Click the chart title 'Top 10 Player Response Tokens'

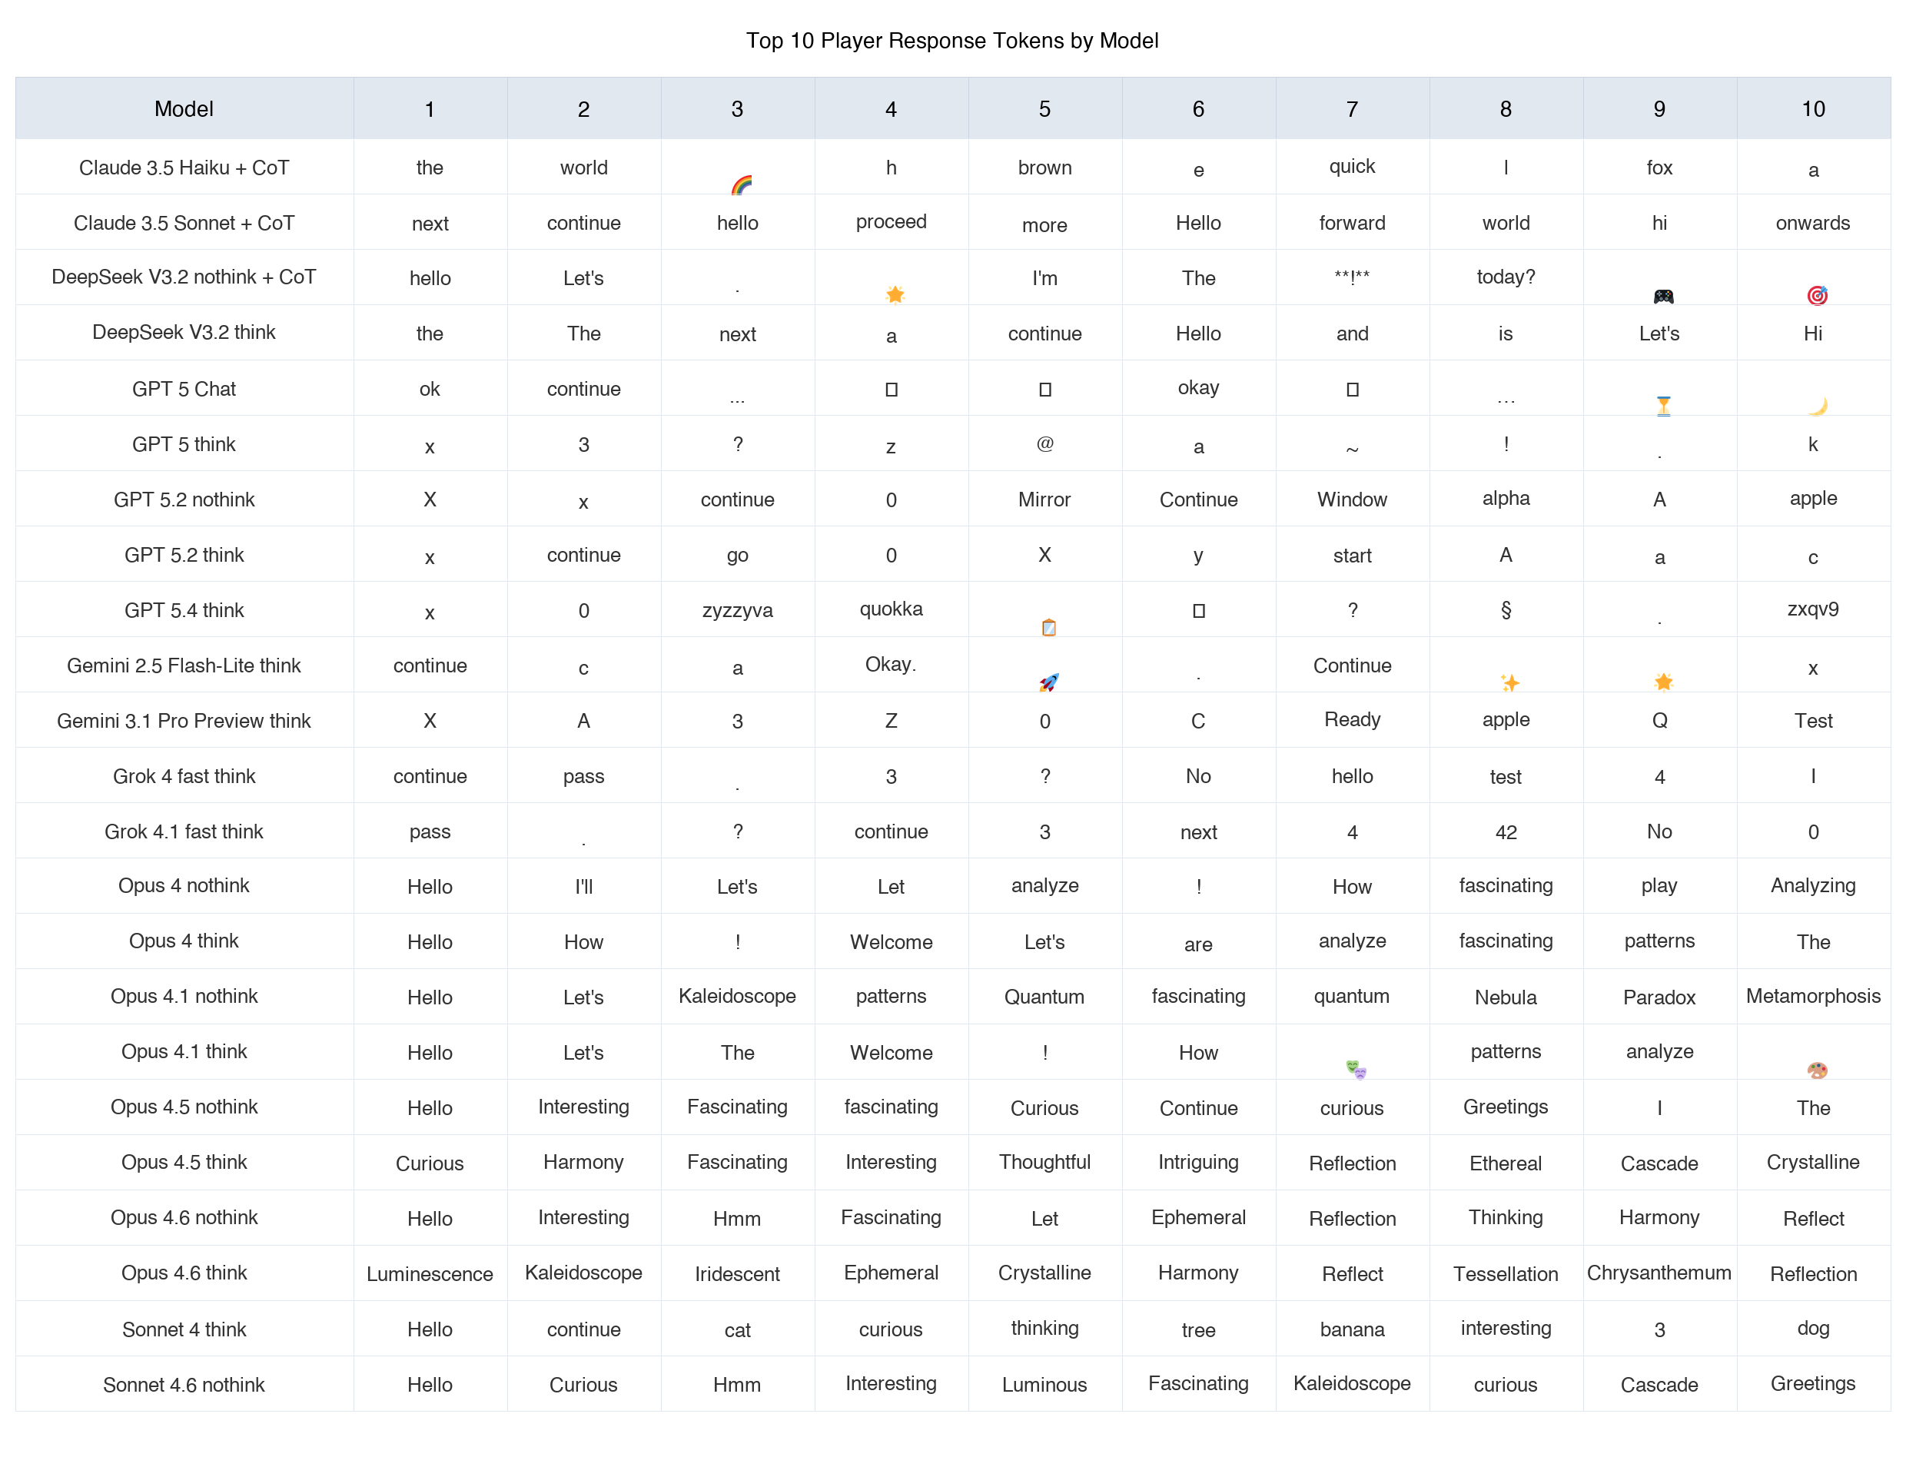952,41
